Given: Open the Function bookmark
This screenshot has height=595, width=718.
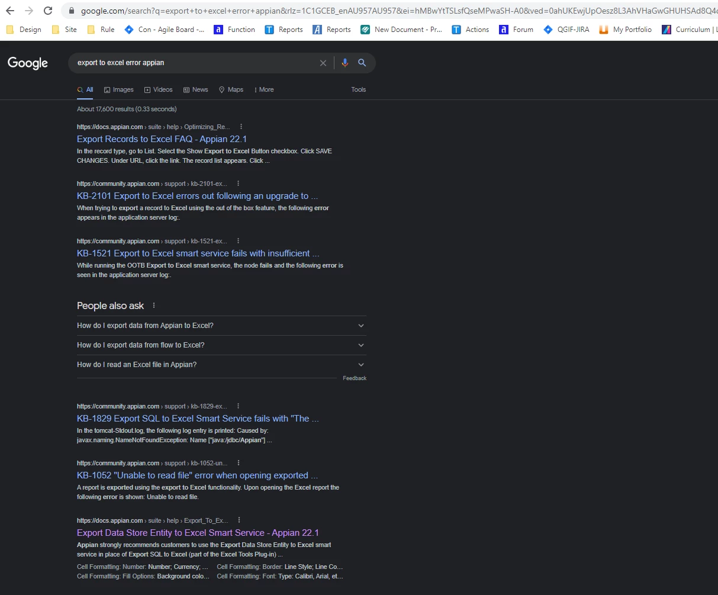Looking at the screenshot, I should (235, 30).
